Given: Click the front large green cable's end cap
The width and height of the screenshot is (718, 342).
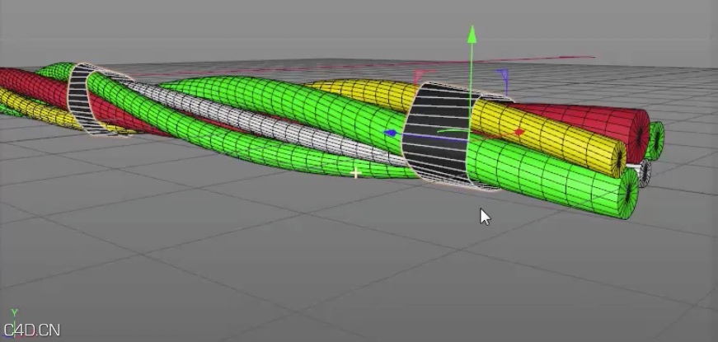Looking at the screenshot, I should point(630,194).
